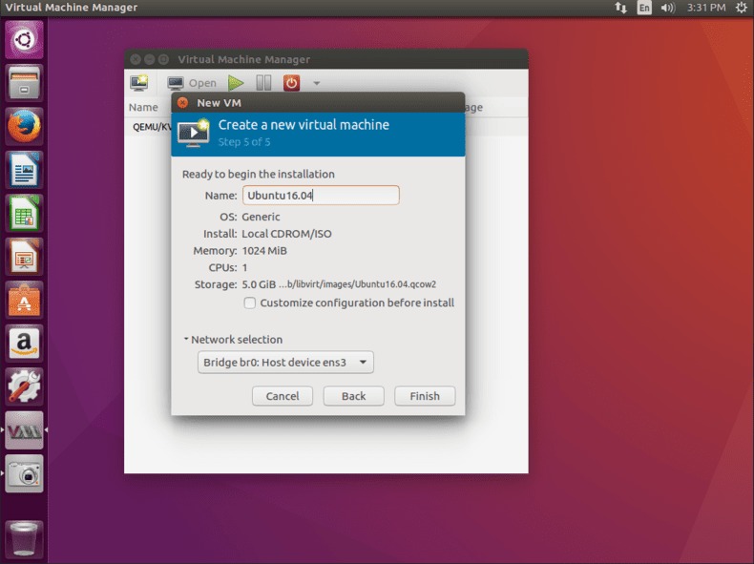The image size is (754, 564).
Task: Click the Cancel button
Action: point(283,396)
